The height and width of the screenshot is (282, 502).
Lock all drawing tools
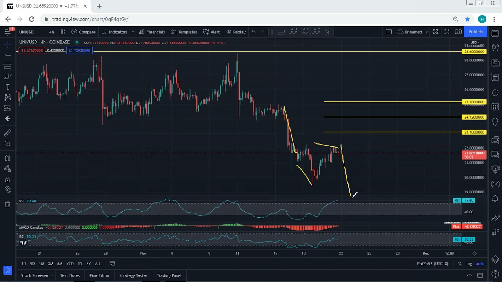(8, 179)
